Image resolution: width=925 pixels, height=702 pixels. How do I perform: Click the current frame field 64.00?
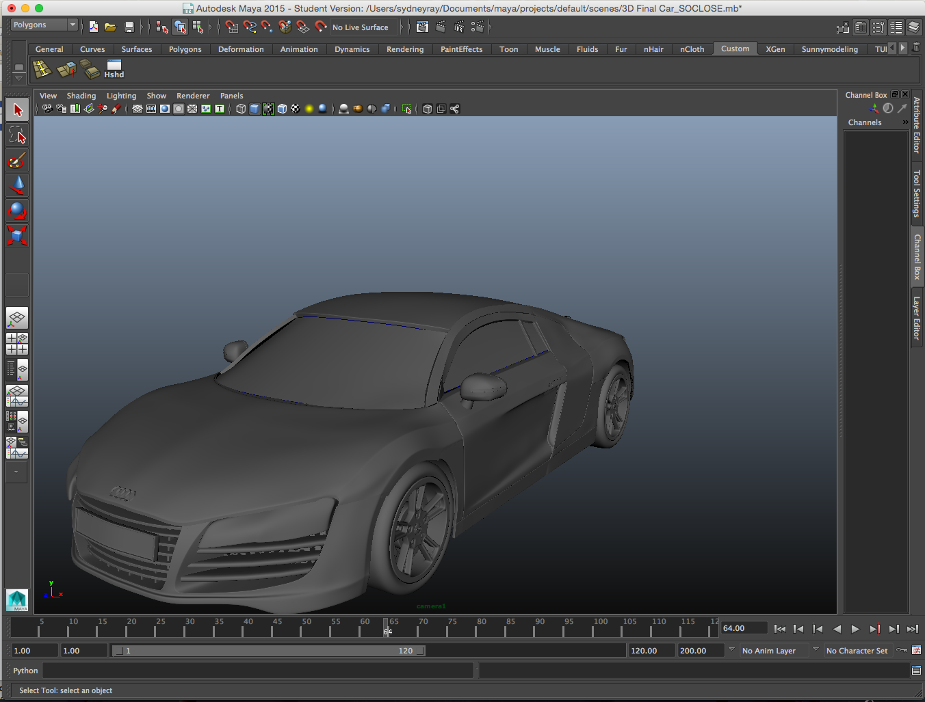[x=744, y=628]
